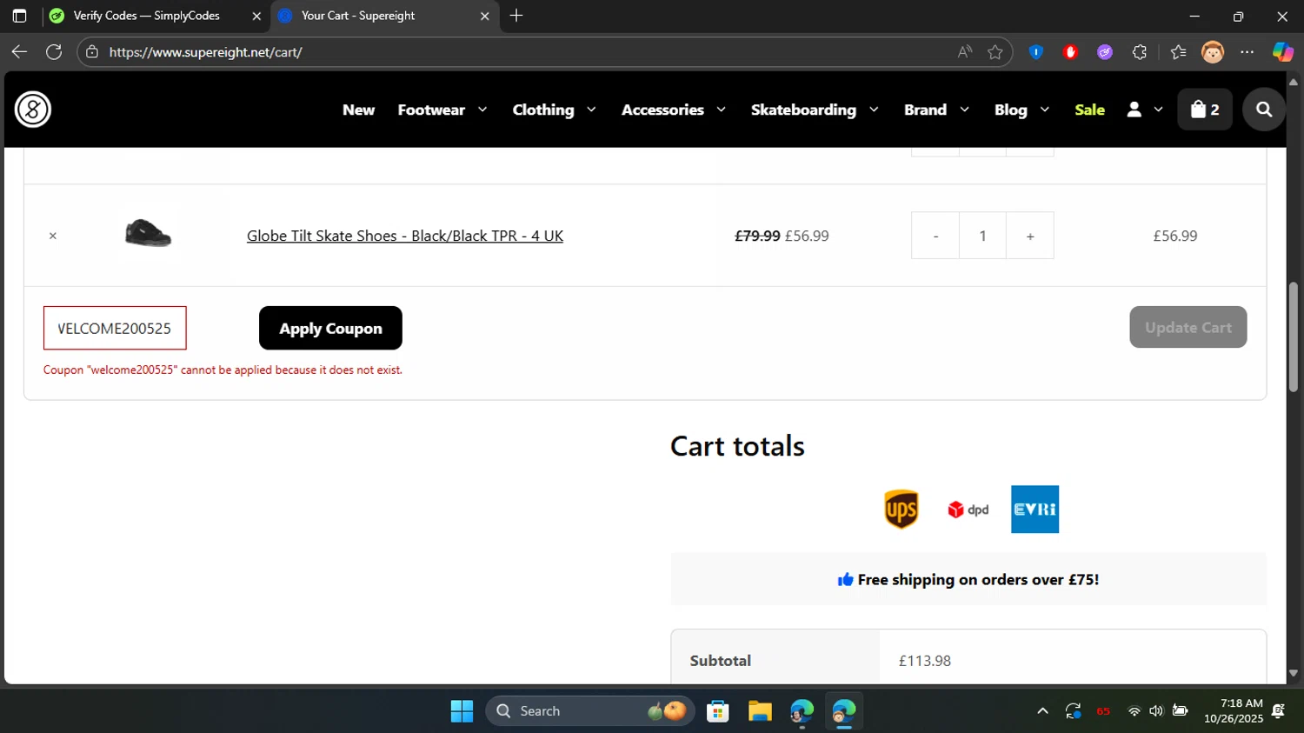Open the browser profile avatar
Screen dimensions: 1304x733
[1213, 52]
